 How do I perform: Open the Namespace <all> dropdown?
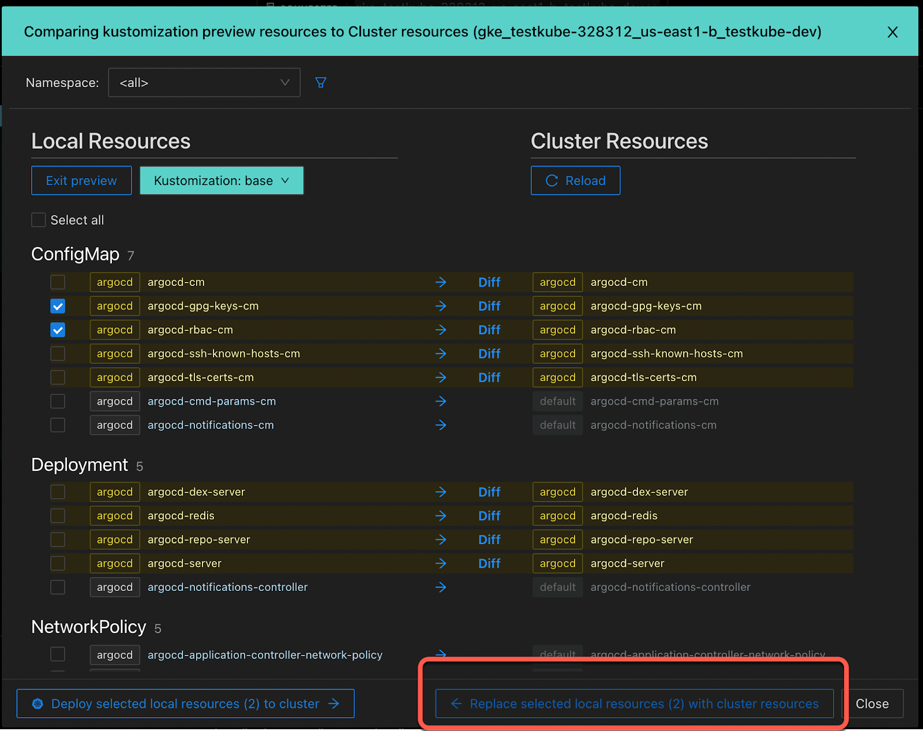204,82
